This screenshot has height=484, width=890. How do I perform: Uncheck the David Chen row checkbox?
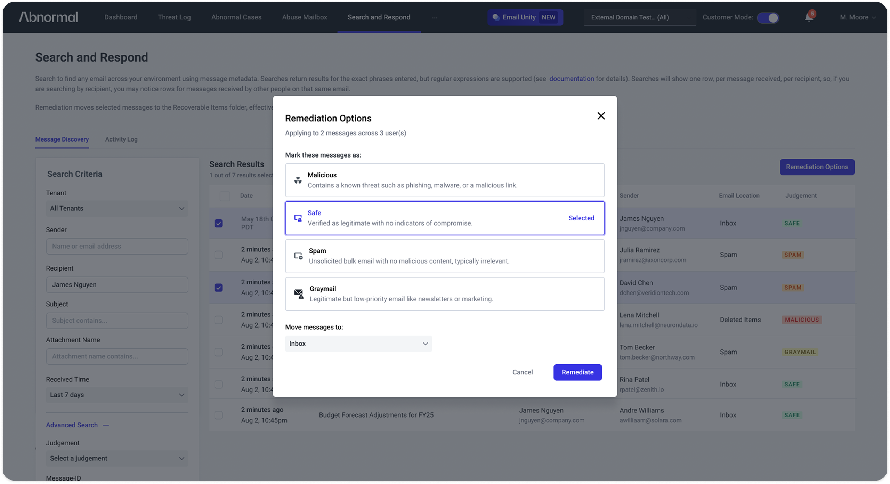218,288
